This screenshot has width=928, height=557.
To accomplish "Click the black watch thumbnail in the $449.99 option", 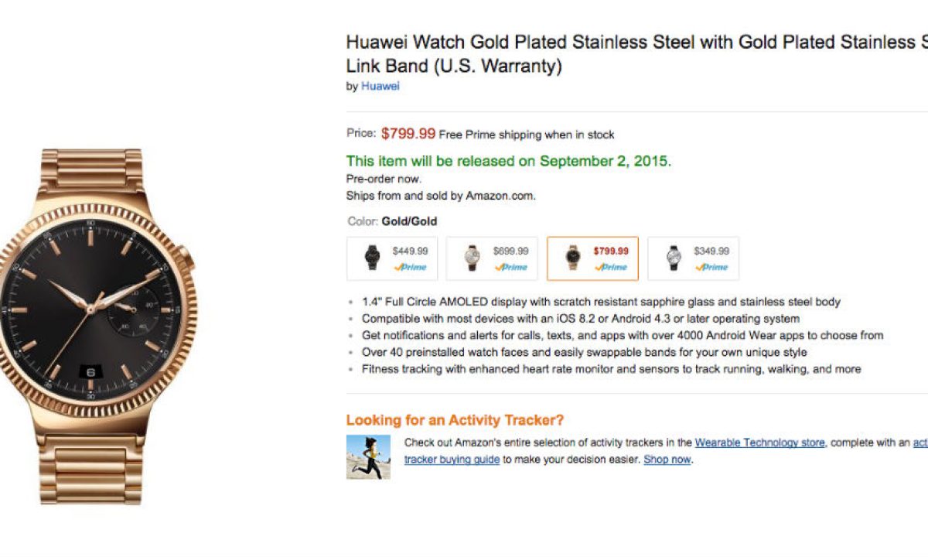I will tap(373, 258).
